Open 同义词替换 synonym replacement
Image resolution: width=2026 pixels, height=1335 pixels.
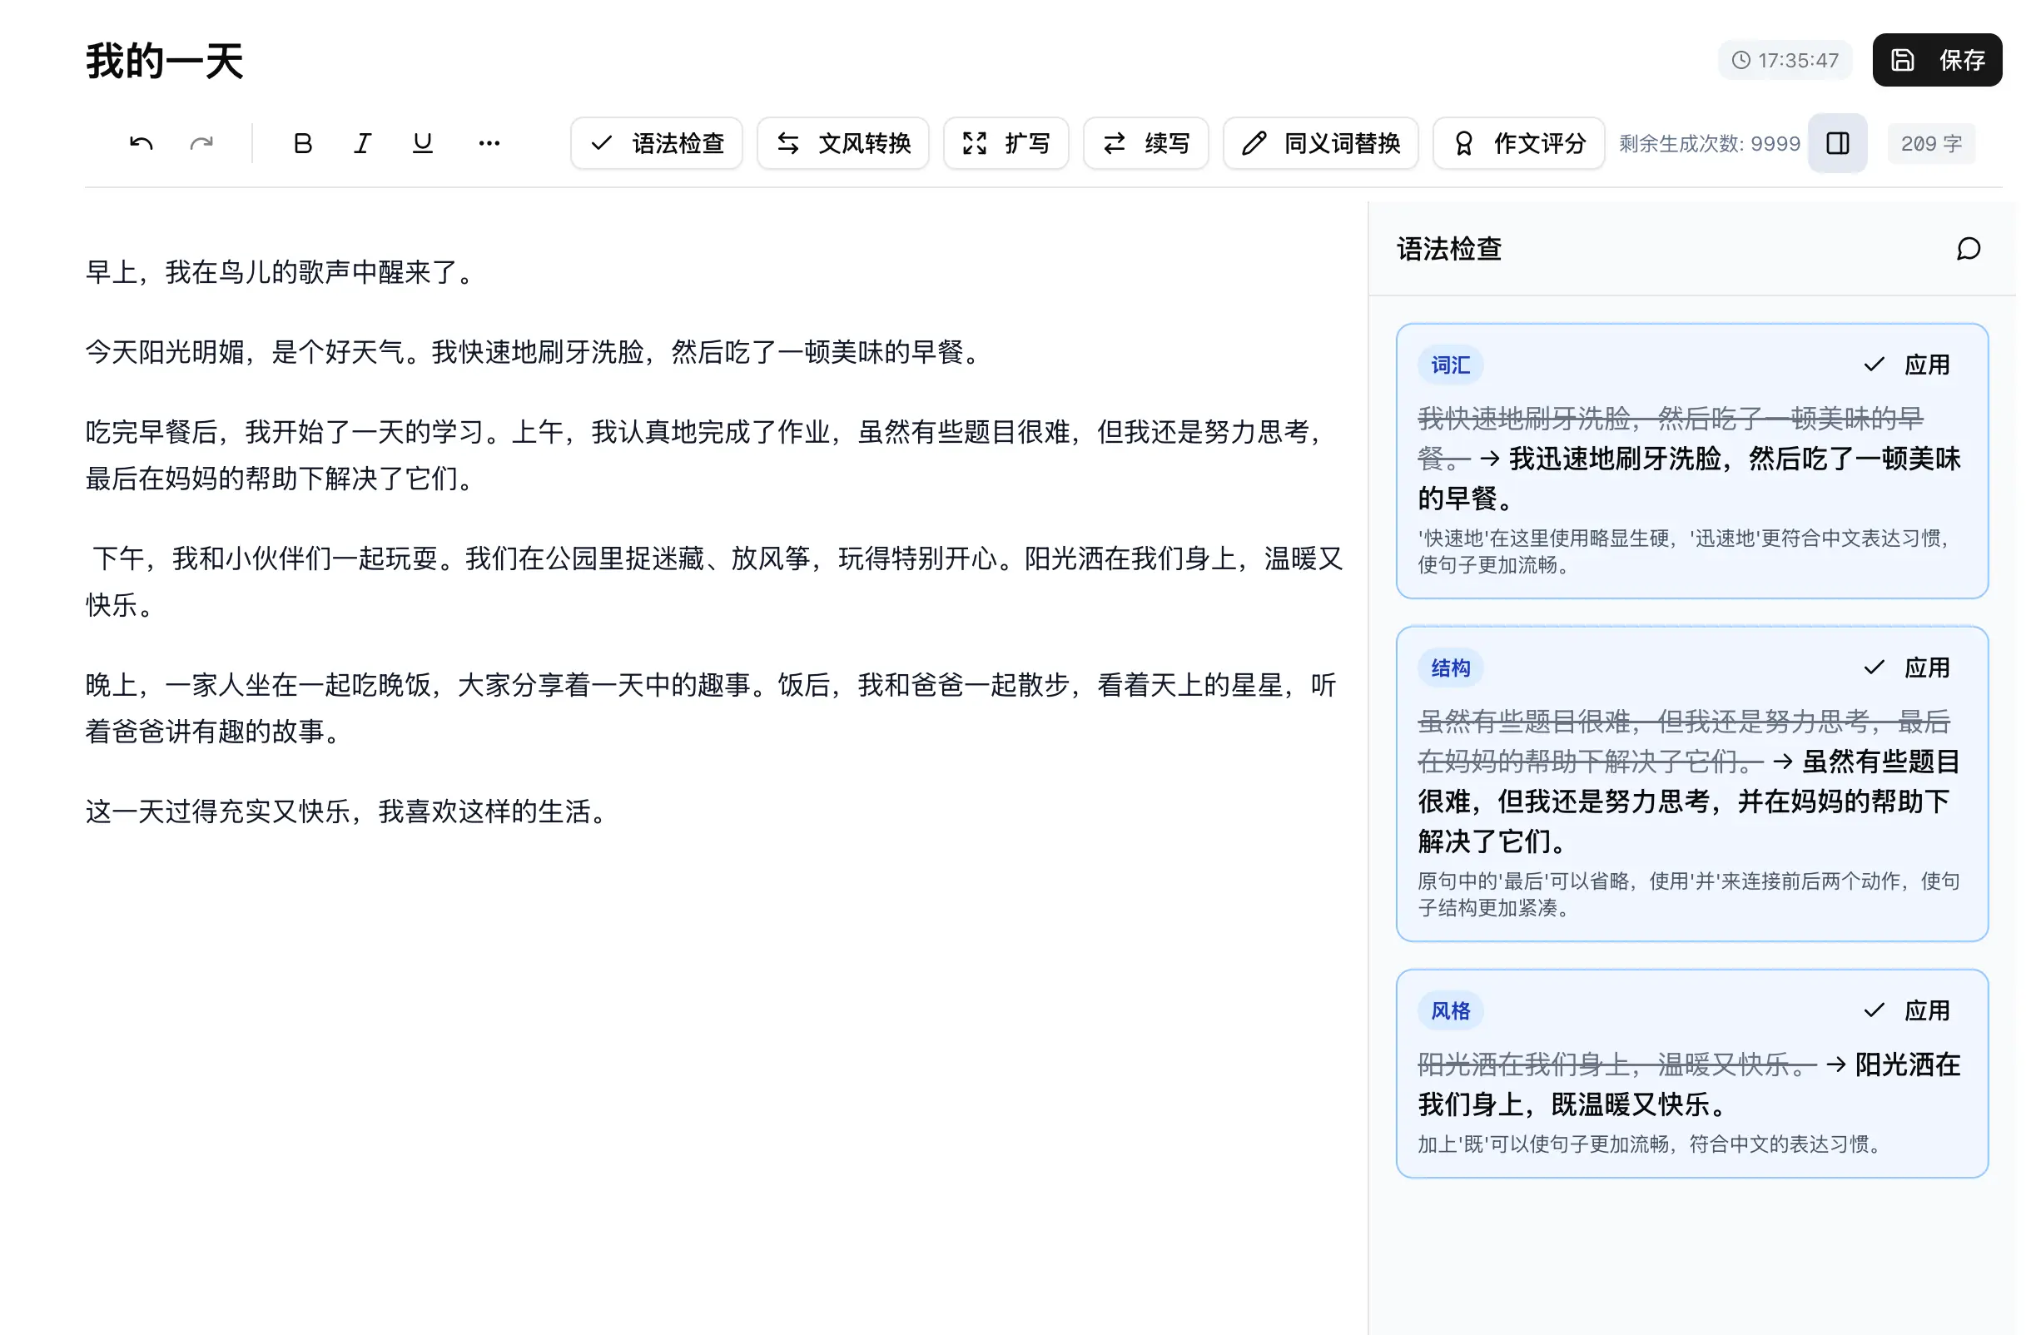pos(1320,143)
